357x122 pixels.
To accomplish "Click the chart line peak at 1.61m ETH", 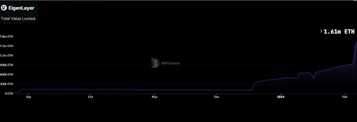I will tap(356, 42).
